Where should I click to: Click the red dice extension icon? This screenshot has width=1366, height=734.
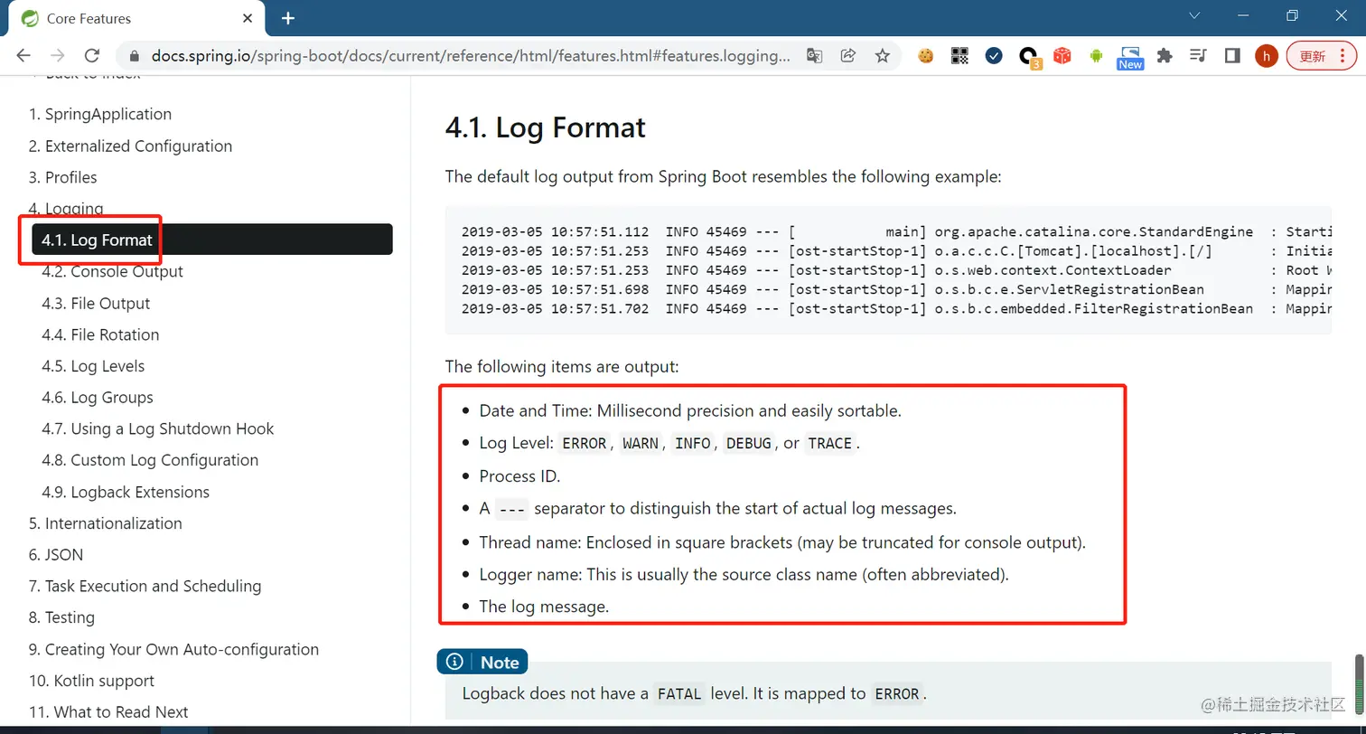[x=1062, y=56]
